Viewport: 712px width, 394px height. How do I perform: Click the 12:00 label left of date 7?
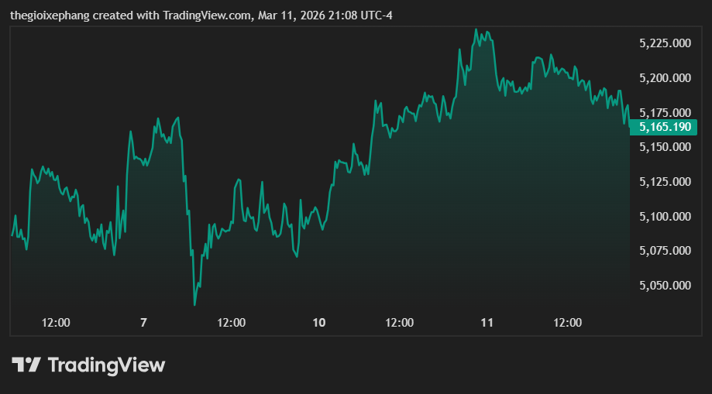point(56,322)
